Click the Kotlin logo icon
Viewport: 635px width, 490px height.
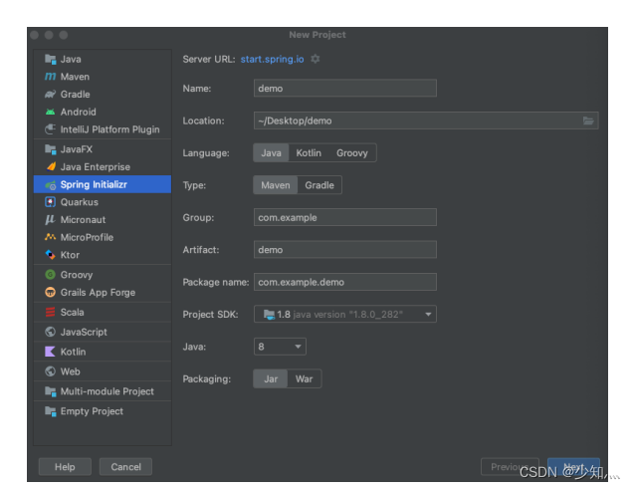click(50, 352)
